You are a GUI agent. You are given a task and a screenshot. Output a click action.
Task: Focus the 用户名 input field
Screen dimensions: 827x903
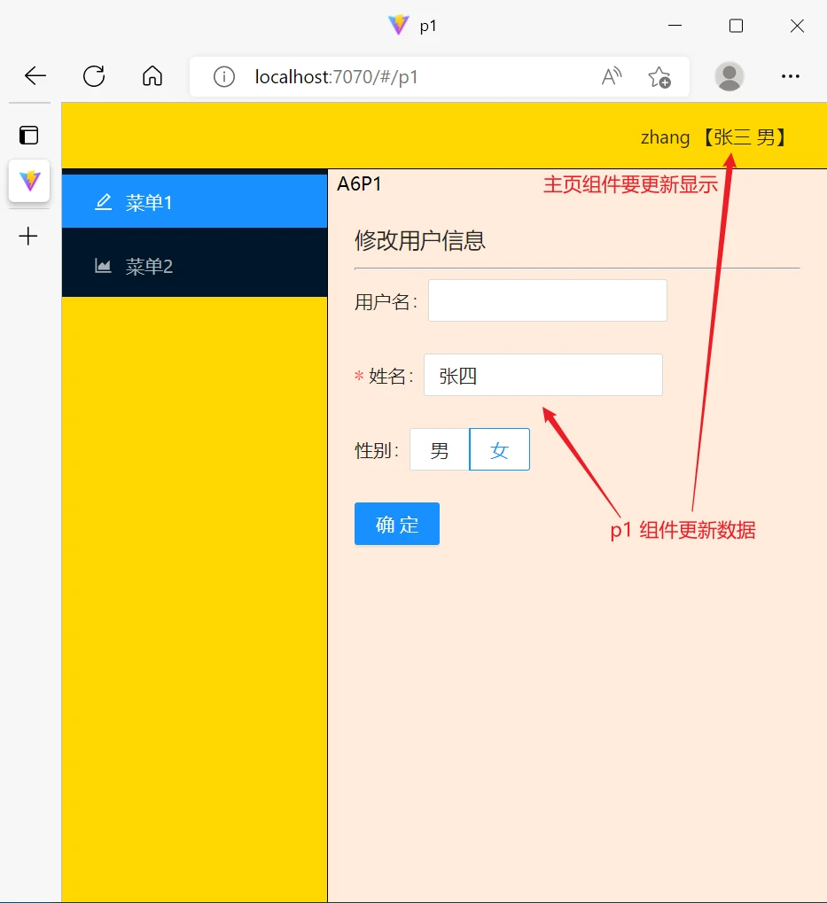(547, 301)
